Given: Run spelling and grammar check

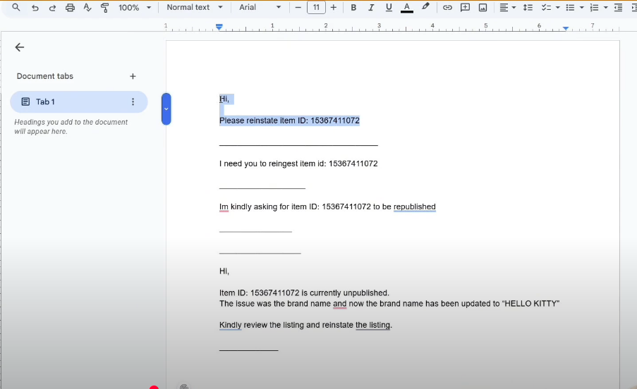Looking at the screenshot, I should click(x=87, y=8).
